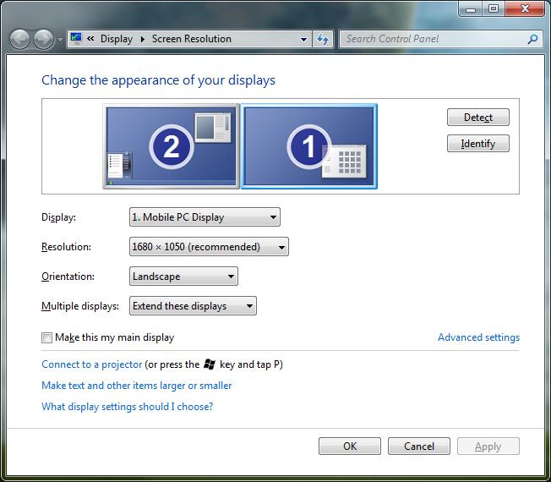Open the Multiple displays dropdown
Screen dimensions: 551x482
193,306
